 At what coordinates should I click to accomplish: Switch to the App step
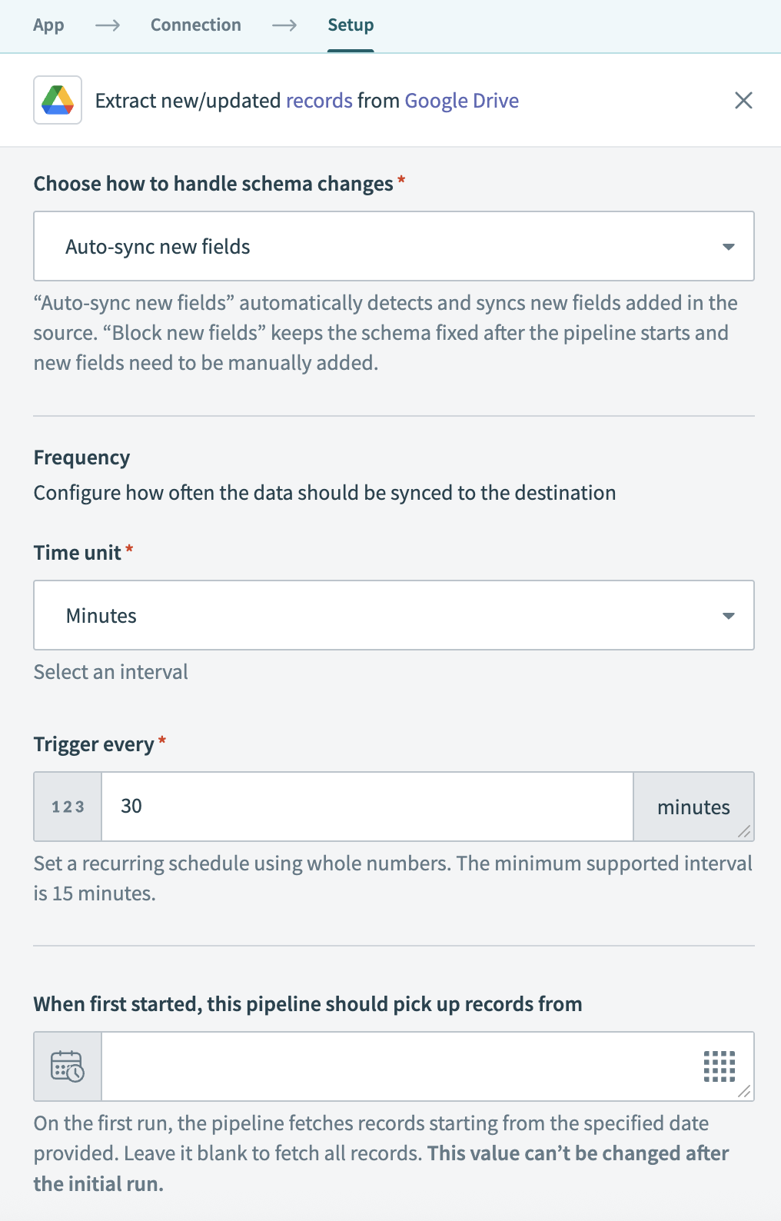[x=48, y=25]
